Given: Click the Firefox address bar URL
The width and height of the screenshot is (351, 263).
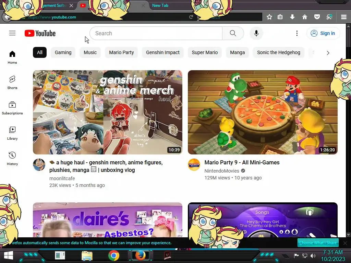Looking at the screenshot, I should coord(52,17).
